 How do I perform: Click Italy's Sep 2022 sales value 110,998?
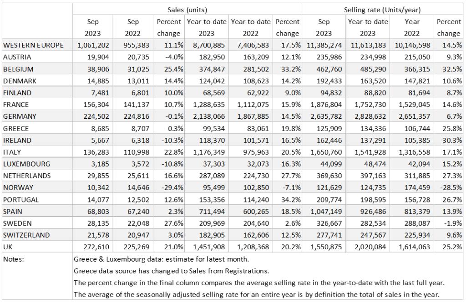pos(132,152)
